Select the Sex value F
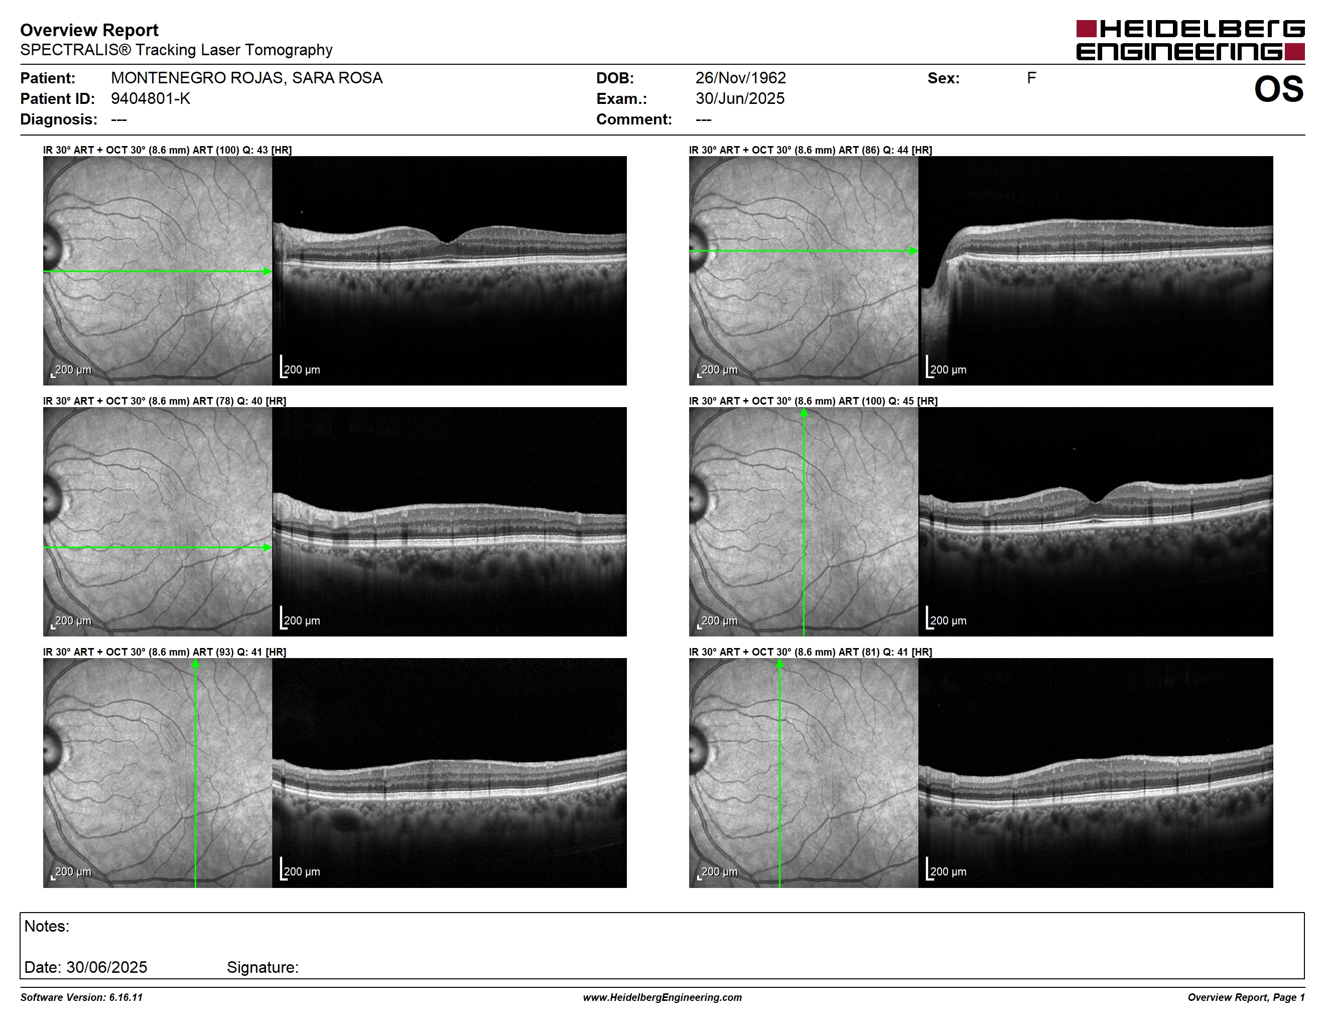Image resolution: width=1325 pixels, height=1024 pixels. coord(1031,78)
